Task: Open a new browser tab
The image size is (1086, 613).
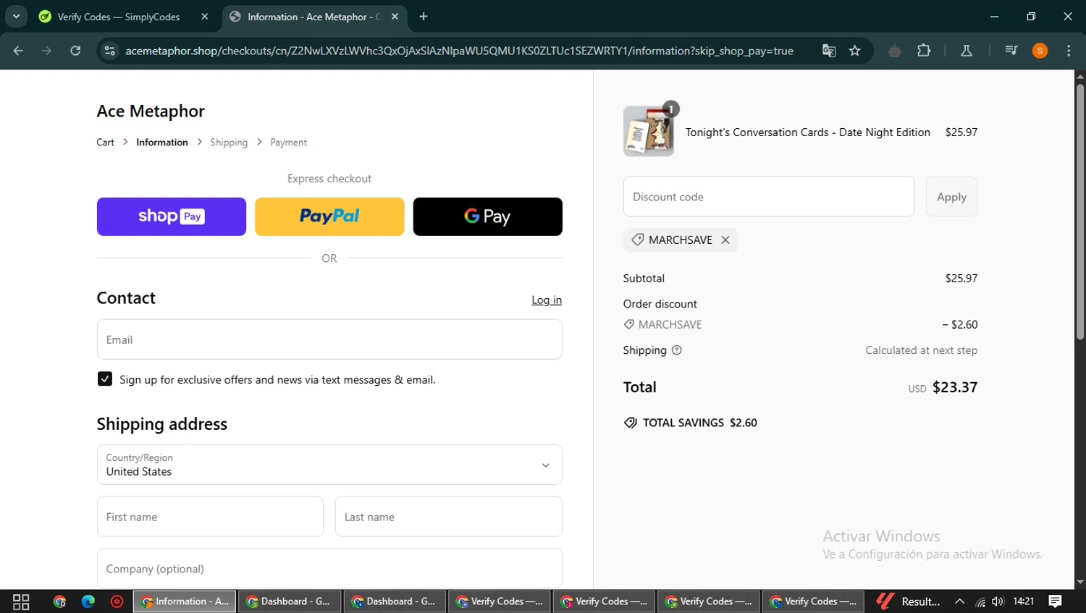Action: 424,17
